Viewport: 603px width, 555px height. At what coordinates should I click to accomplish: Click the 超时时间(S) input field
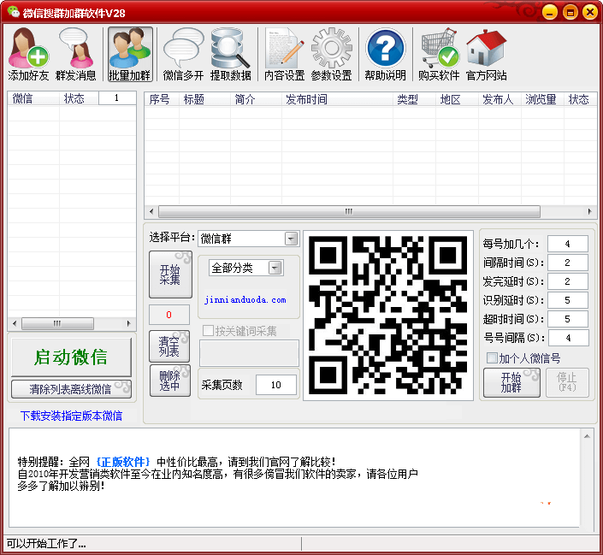[x=568, y=319]
